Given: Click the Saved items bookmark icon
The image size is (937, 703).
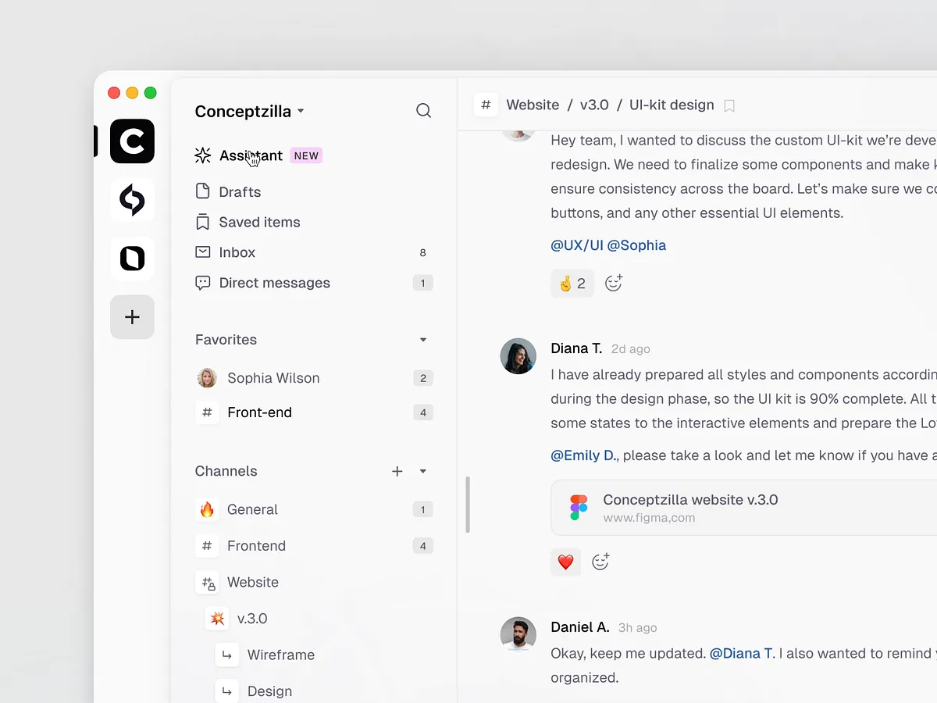Looking at the screenshot, I should (x=203, y=222).
